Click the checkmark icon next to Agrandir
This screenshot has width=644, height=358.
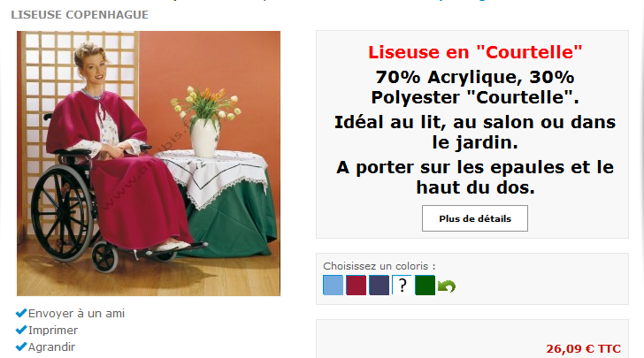[x=21, y=347]
